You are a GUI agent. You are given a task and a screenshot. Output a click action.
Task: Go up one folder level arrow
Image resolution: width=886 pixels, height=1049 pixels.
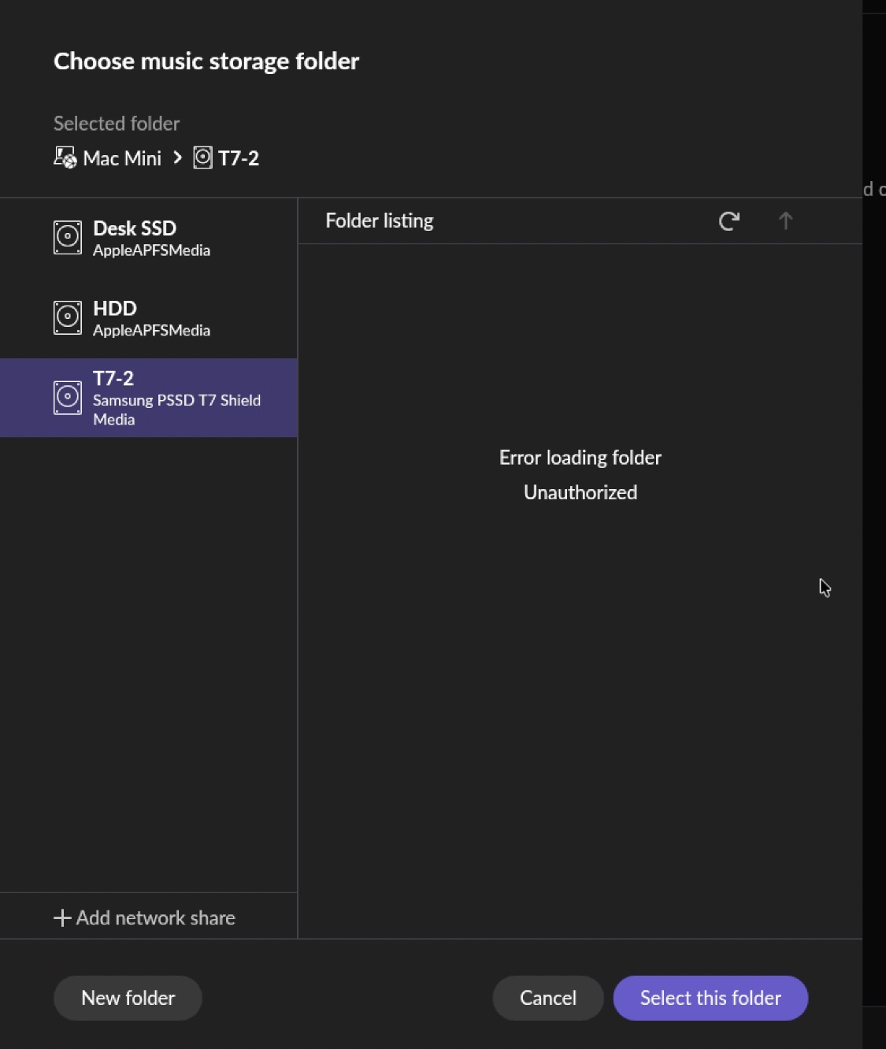tap(785, 221)
